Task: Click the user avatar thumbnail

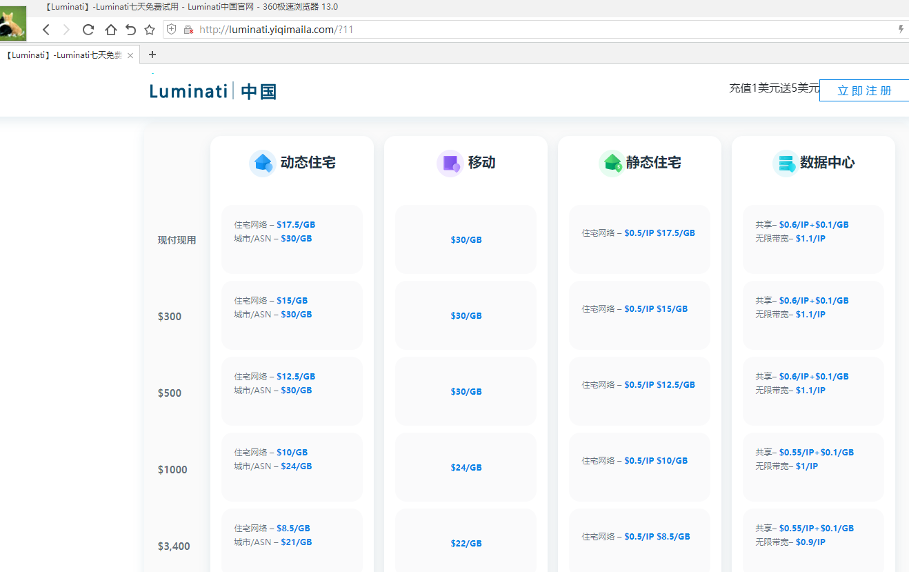Action: 13,23
